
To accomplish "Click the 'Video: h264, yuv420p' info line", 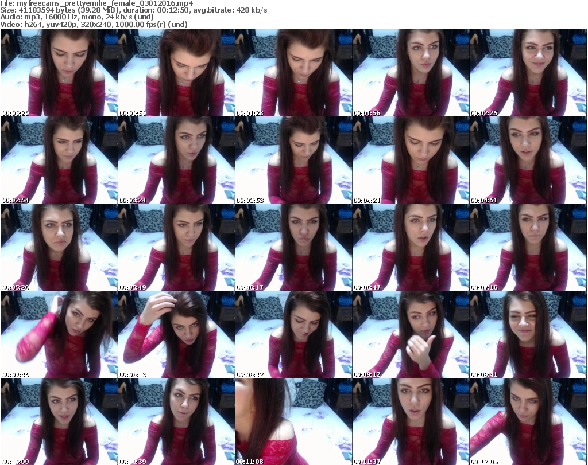I will click(94, 24).
